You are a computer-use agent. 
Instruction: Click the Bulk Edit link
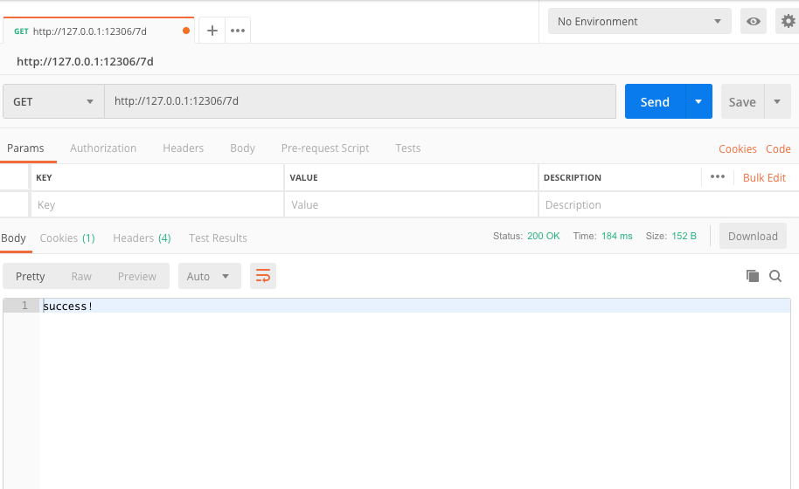point(764,177)
